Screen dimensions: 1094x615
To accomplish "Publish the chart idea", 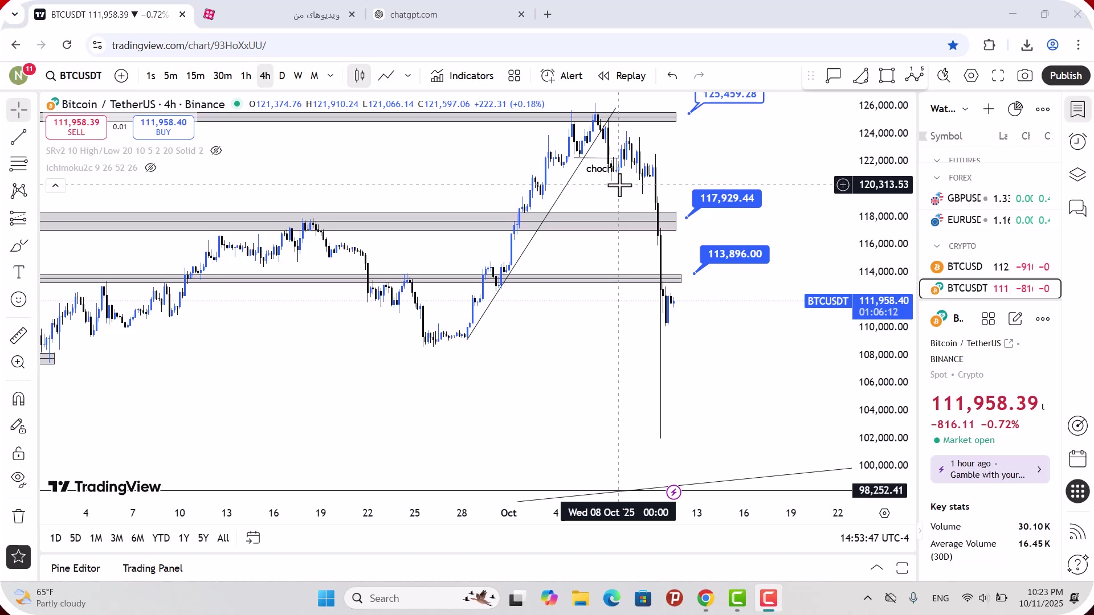I will coord(1066,76).
